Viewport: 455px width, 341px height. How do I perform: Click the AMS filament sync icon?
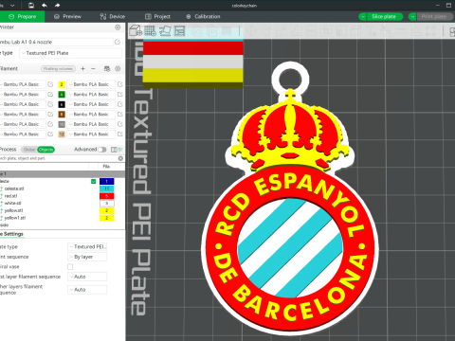(x=107, y=68)
